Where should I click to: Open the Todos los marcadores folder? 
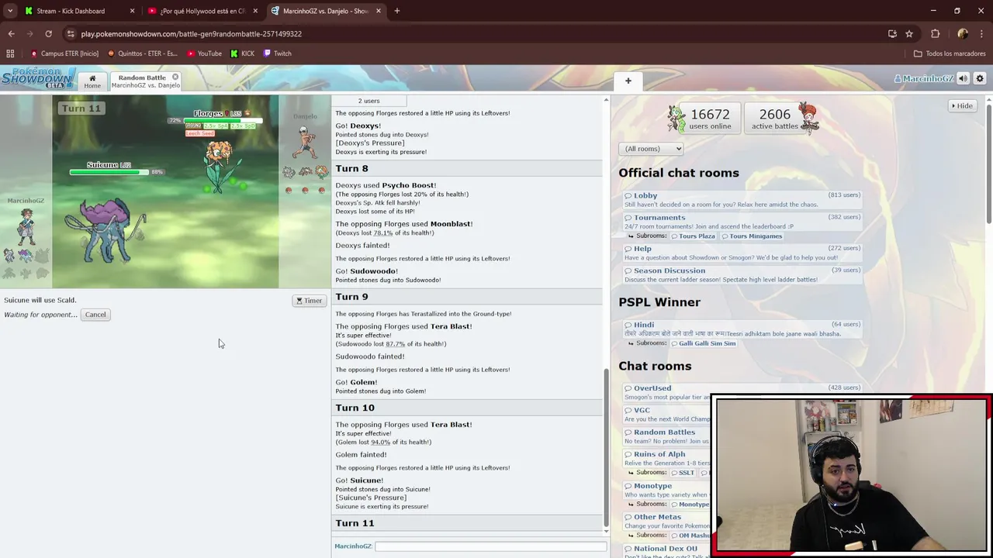950,53
